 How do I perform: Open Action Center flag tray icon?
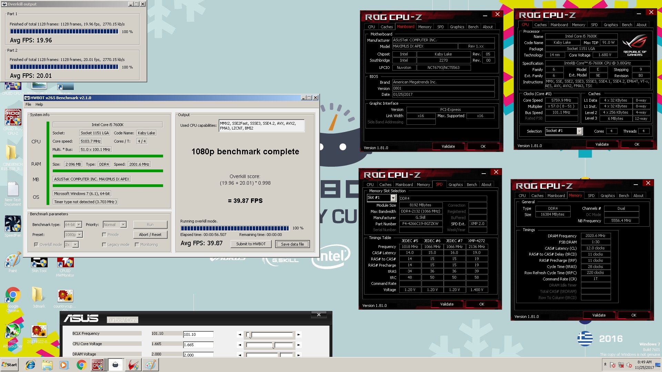tap(613, 365)
